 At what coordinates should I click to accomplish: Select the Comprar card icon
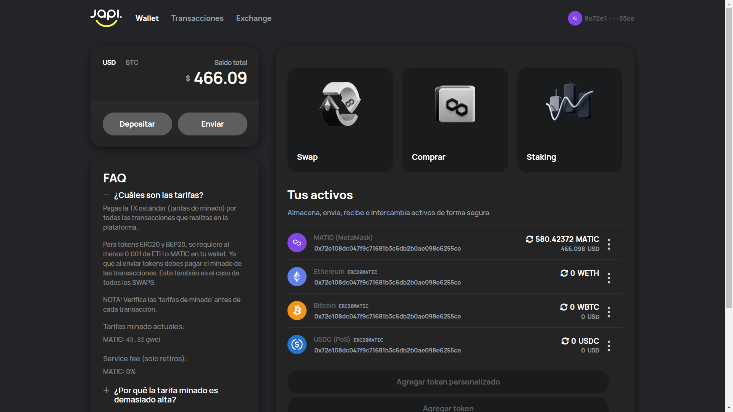455,104
